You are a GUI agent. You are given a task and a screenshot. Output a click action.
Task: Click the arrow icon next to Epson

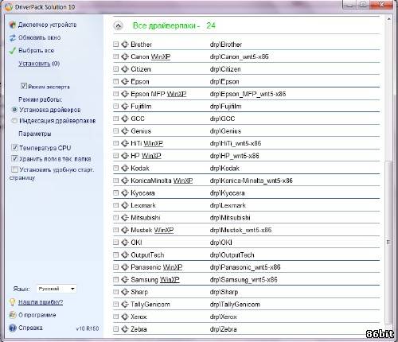(125, 81)
